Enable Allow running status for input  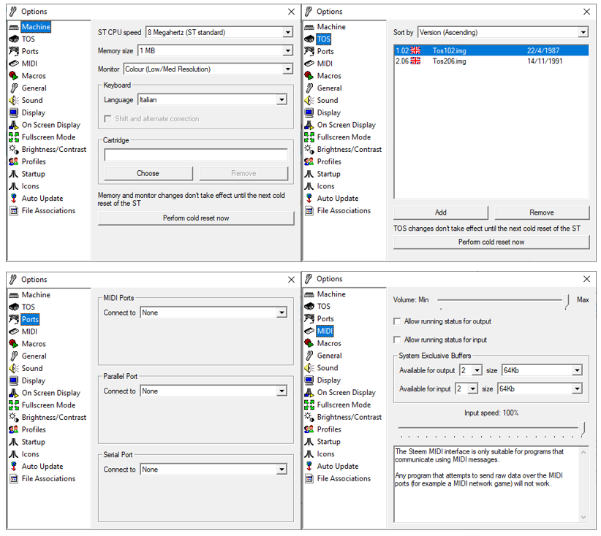[397, 340]
